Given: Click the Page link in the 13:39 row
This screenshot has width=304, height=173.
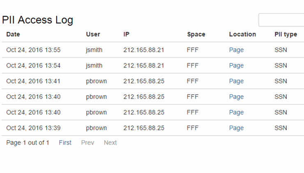Looking at the screenshot, I should 236,128.
